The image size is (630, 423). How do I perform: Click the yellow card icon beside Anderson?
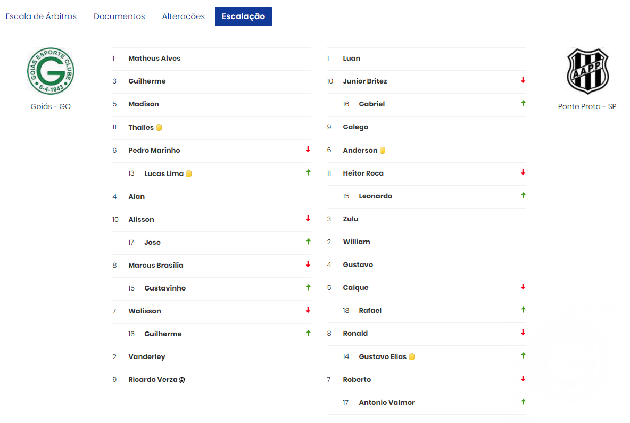(383, 150)
